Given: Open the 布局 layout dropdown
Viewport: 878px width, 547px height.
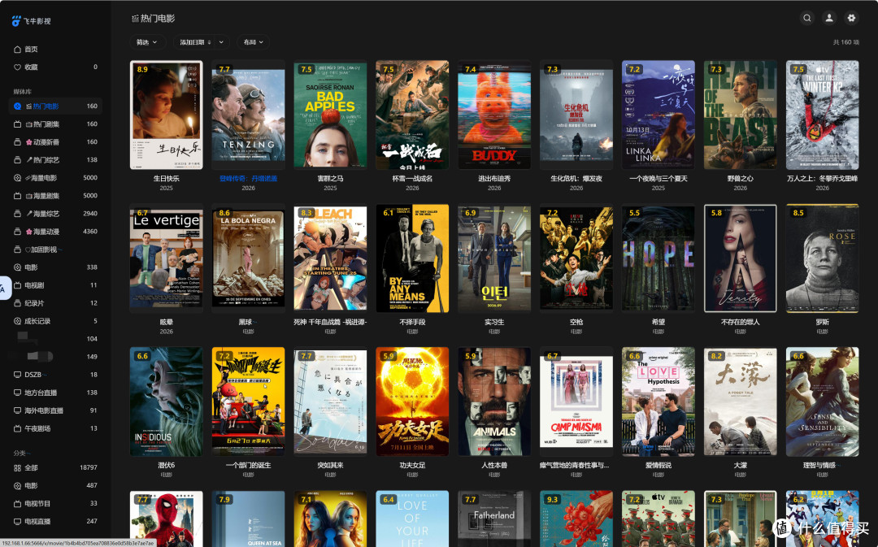Looking at the screenshot, I should pyautogui.click(x=253, y=42).
